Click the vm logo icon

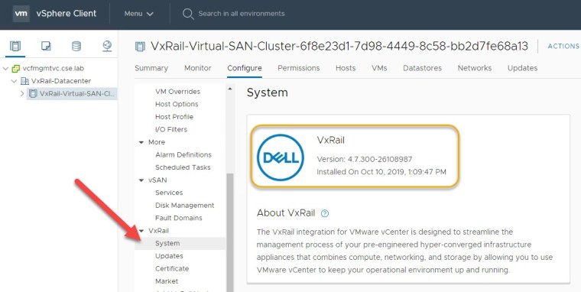pos(21,14)
